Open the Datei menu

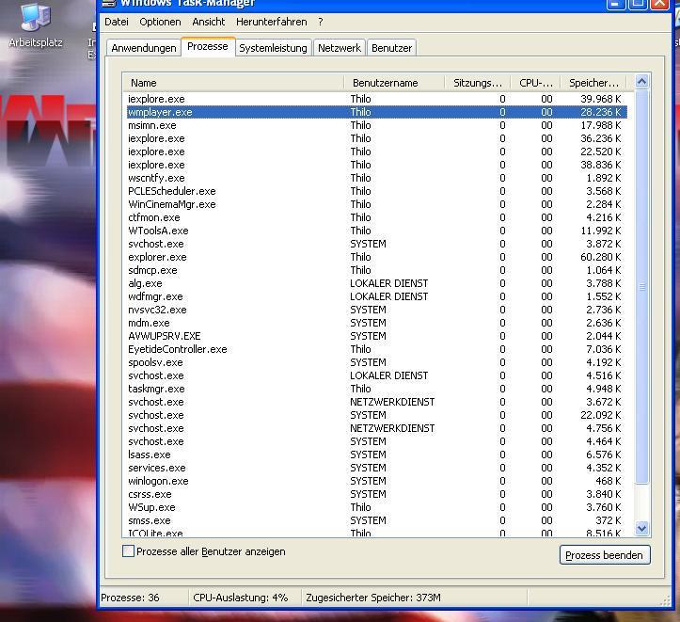(117, 22)
